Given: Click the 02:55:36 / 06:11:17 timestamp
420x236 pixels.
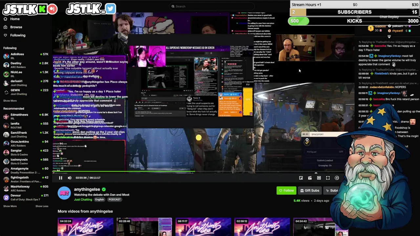Looking at the screenshot, I should click(88, 178).
